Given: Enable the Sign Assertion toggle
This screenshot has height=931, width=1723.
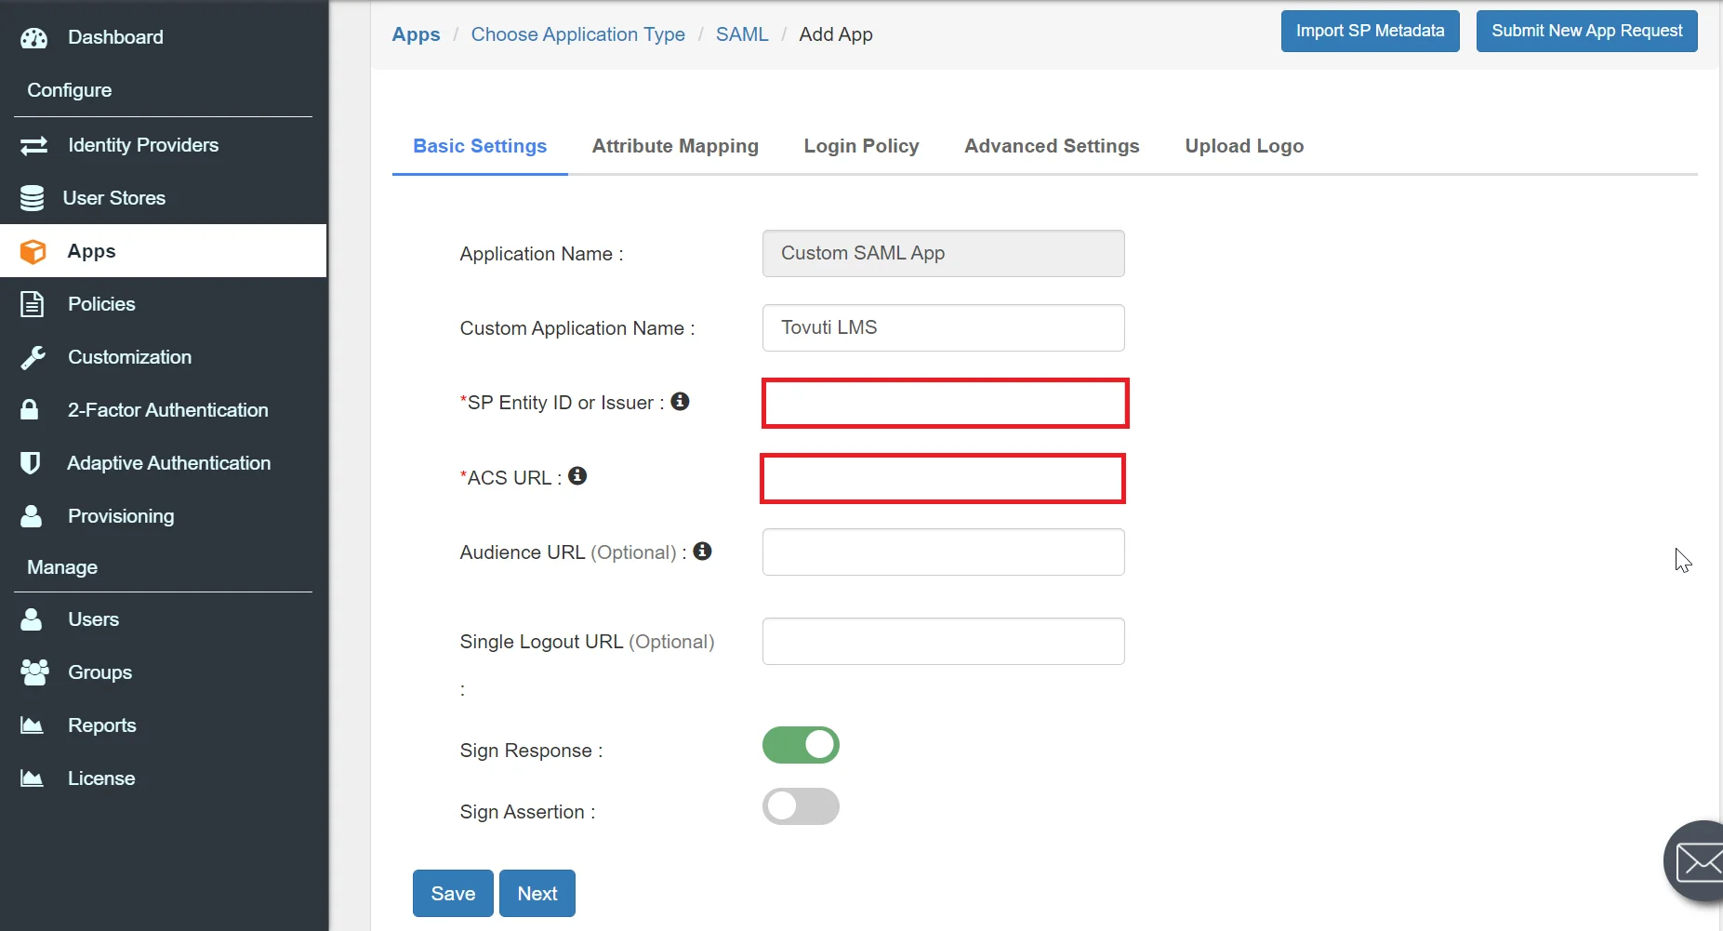Looking at the screenshot, I should pyautogui.click(x=801, y=806).
